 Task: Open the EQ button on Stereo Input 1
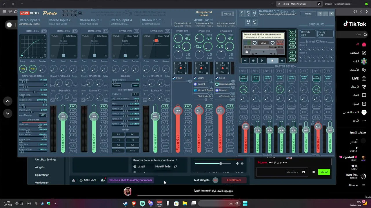click(x=44, y=31)
